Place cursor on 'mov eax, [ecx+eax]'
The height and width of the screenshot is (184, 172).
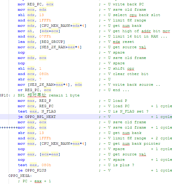coord(39,155)
